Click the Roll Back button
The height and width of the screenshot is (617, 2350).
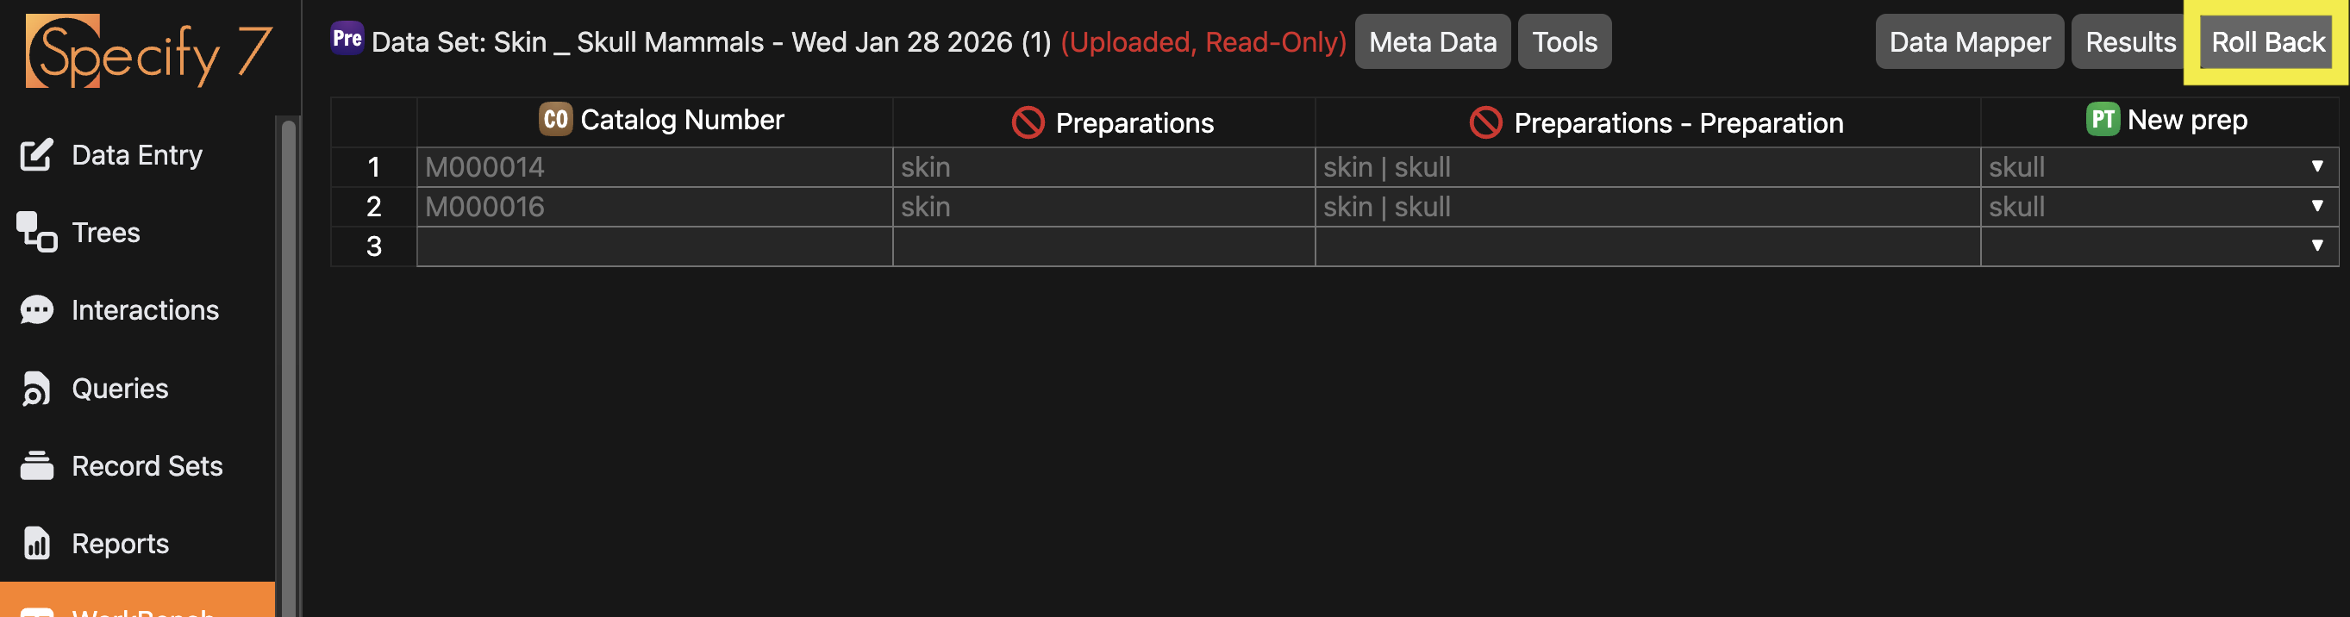2267,42
